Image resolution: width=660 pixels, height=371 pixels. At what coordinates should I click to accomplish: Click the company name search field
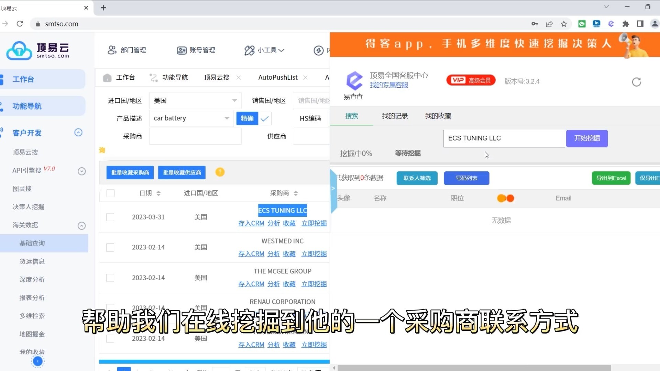pos(504,138)
